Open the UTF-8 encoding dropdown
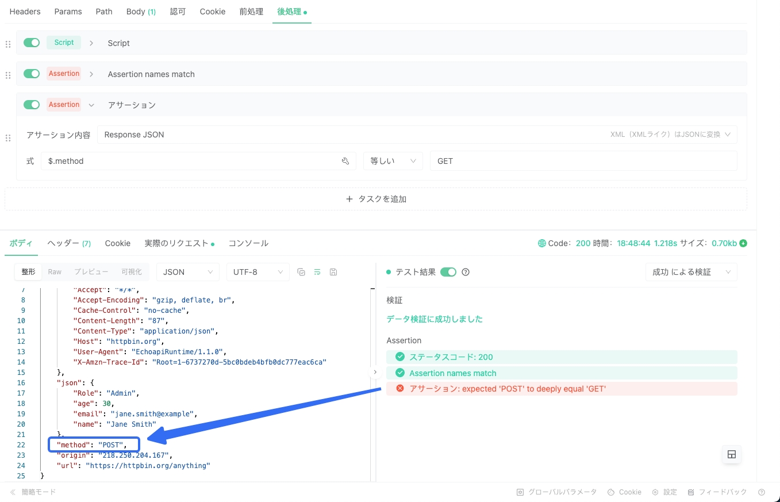Image resolution: width=780 pixels, height=502 pixels. click(258, 272)
